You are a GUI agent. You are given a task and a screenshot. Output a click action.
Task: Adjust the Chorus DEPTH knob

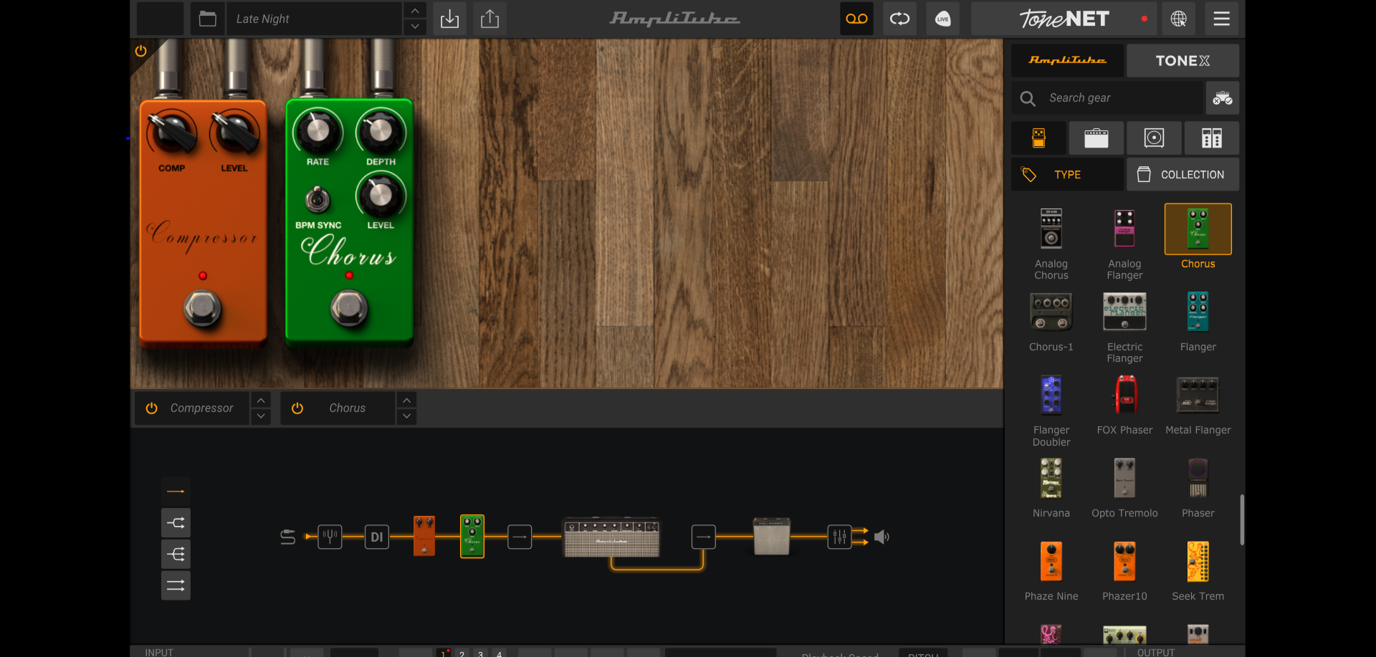[x=381, y=130]
